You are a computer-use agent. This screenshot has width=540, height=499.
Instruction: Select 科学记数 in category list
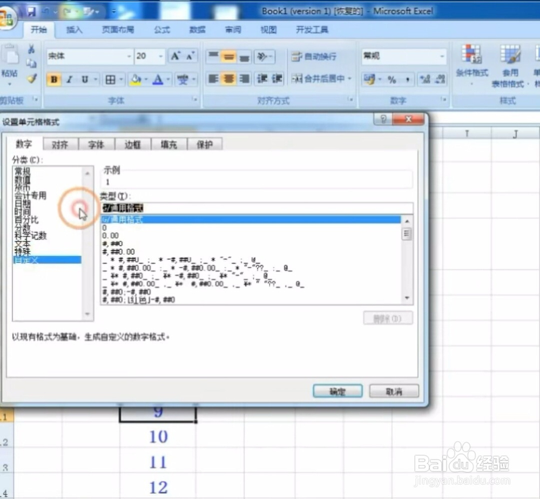(x=30, y=236)
